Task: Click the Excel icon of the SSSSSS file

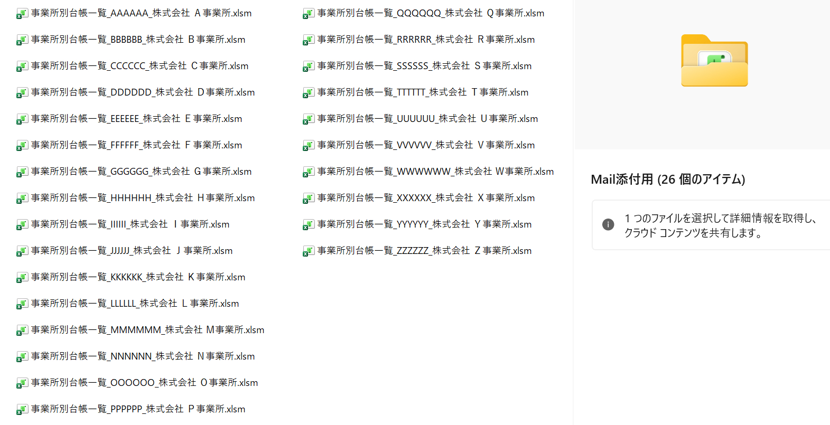Action: [309, 66]
